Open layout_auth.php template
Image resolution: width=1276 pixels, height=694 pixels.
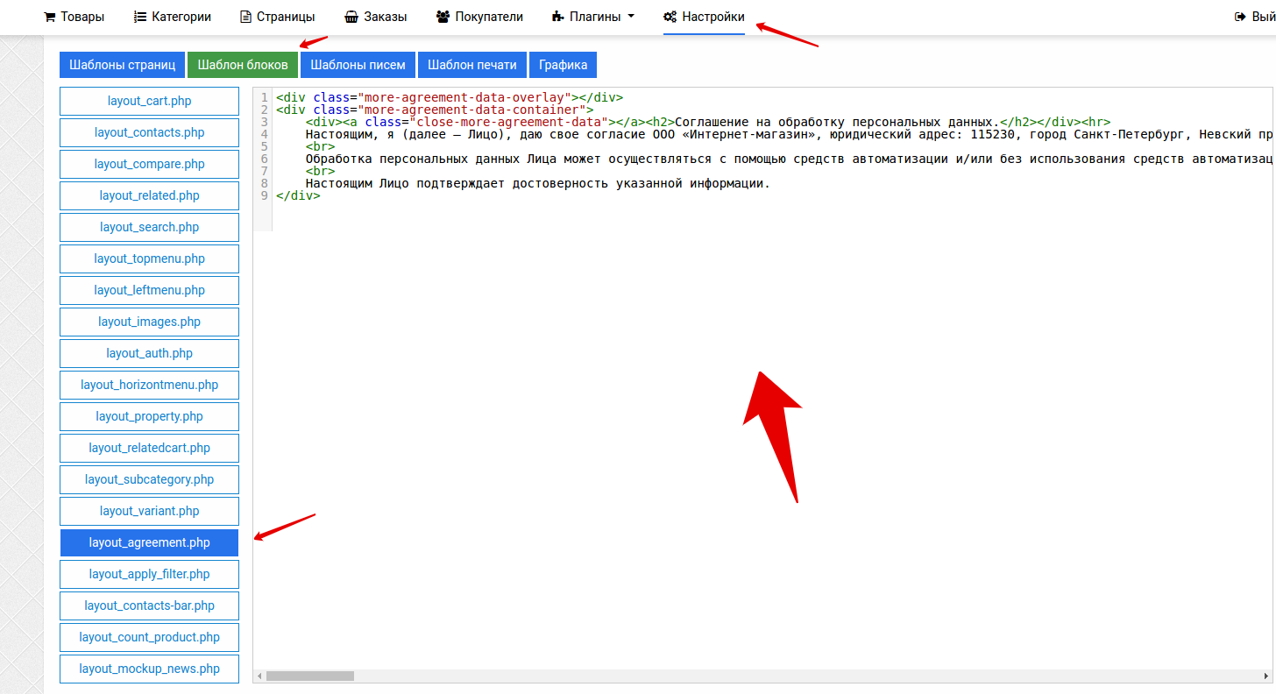[149, 353]
